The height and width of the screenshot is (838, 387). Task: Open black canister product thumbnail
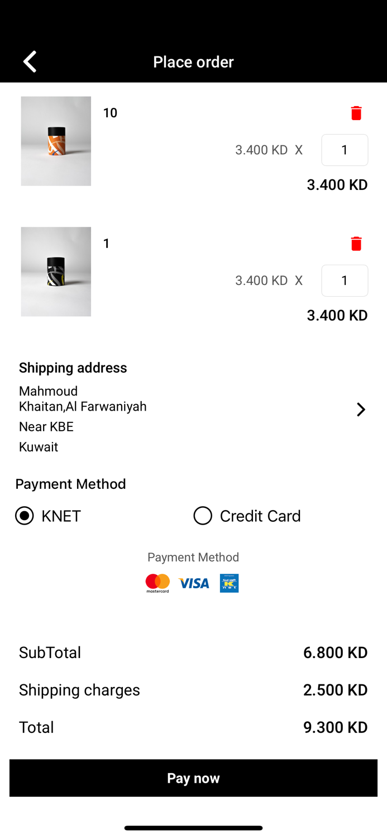pyautogui.click(x=56, y=272)
